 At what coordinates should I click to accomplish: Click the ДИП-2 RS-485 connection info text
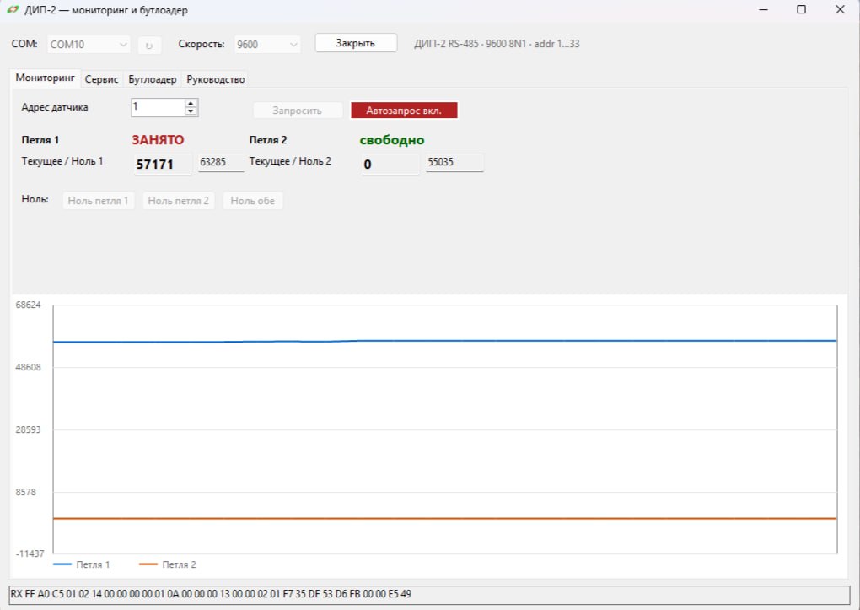(x=497, y=44)
